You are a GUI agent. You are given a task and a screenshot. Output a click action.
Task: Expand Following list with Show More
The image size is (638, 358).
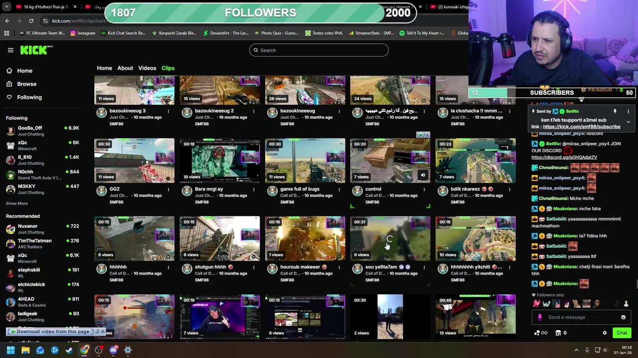(17, 203)
